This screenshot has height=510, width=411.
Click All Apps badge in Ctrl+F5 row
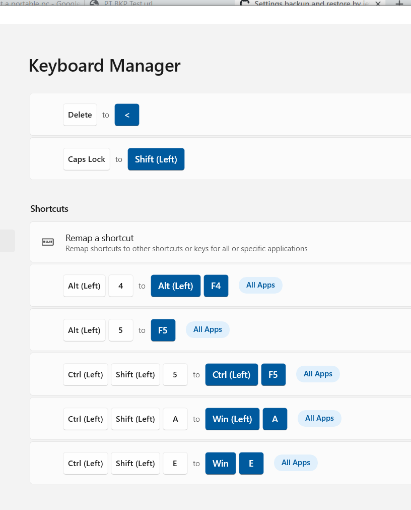point(318,374)
